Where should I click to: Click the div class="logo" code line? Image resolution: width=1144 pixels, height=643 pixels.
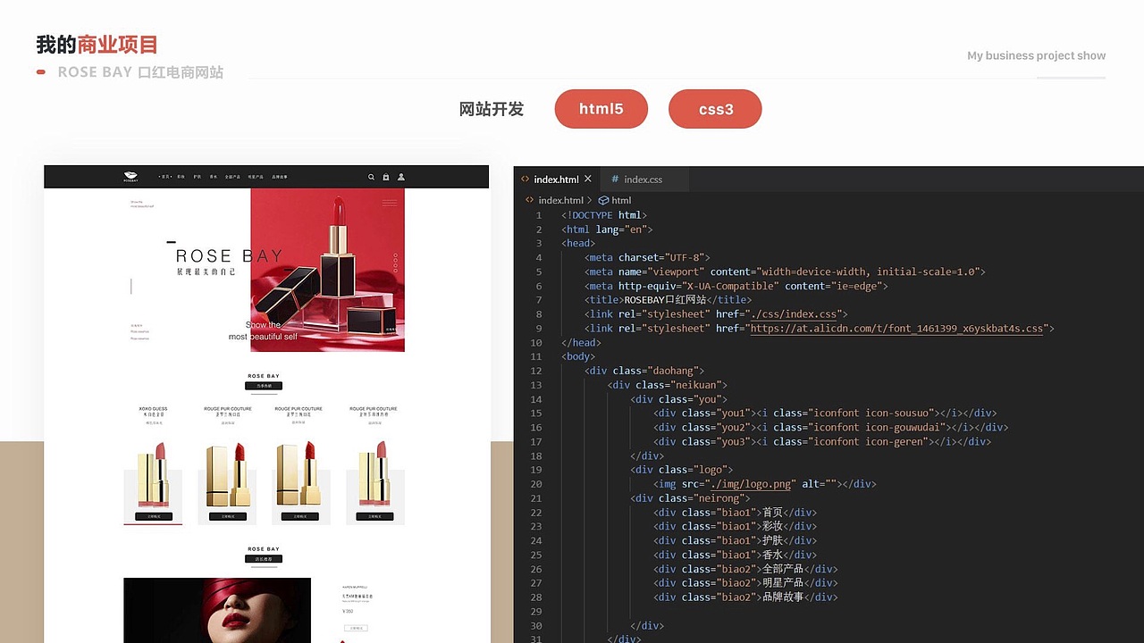click(682, 470)
